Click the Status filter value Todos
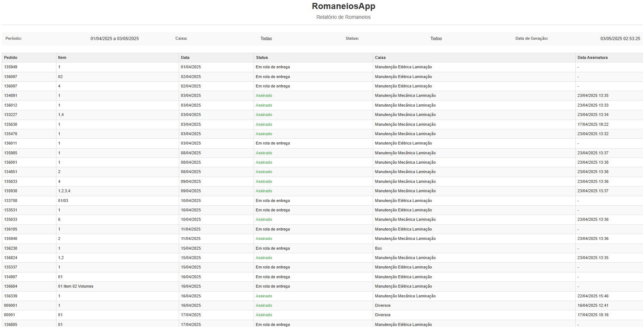The height and width of the screenshot is (327, 643). (x=436, y=39)
